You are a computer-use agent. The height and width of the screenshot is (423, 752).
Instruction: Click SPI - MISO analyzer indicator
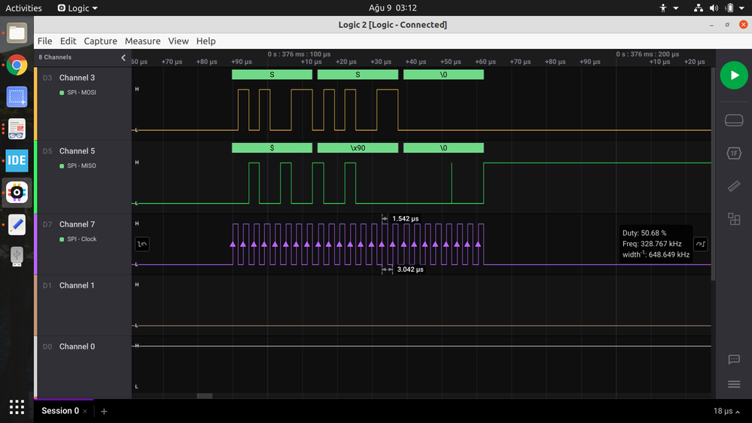pos(78,166)
